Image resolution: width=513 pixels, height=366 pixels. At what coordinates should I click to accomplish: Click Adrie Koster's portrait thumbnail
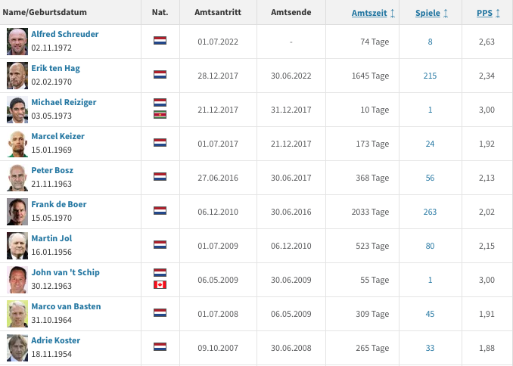17,348
